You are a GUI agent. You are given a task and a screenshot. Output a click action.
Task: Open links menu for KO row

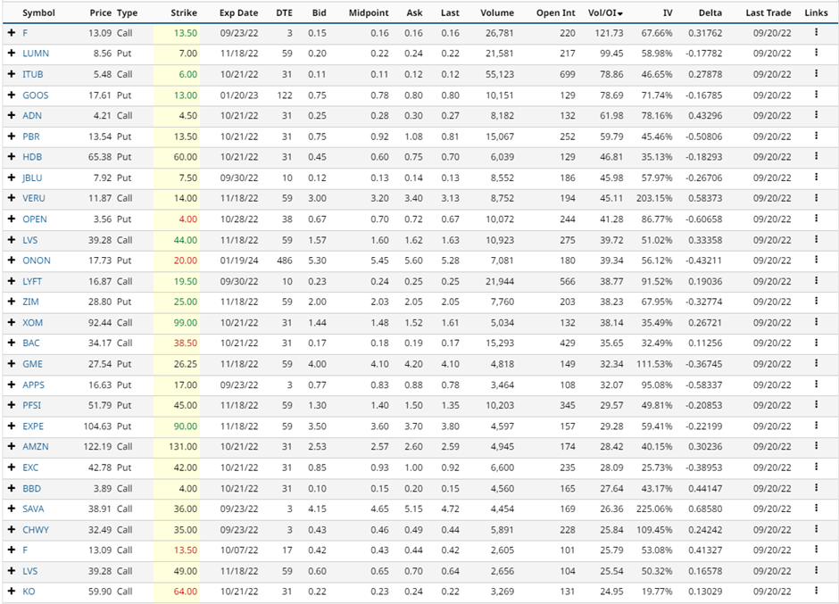click(816, 591)
